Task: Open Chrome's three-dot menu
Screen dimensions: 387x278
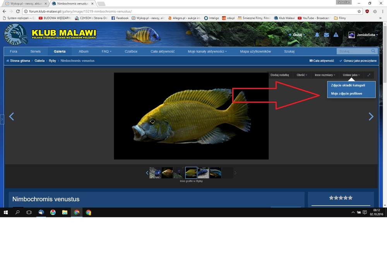Action: 383,11
